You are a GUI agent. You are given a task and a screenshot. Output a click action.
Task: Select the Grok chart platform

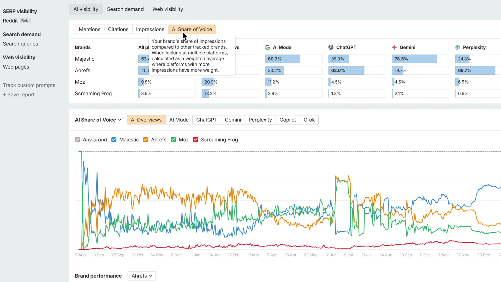(309, 120)
